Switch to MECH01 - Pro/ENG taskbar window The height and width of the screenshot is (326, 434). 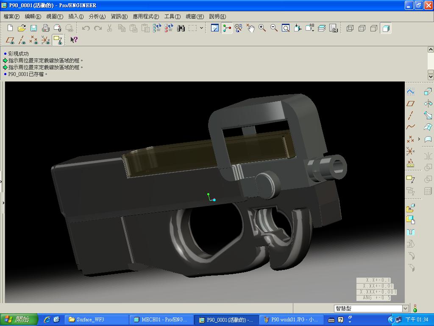(161, 320)
